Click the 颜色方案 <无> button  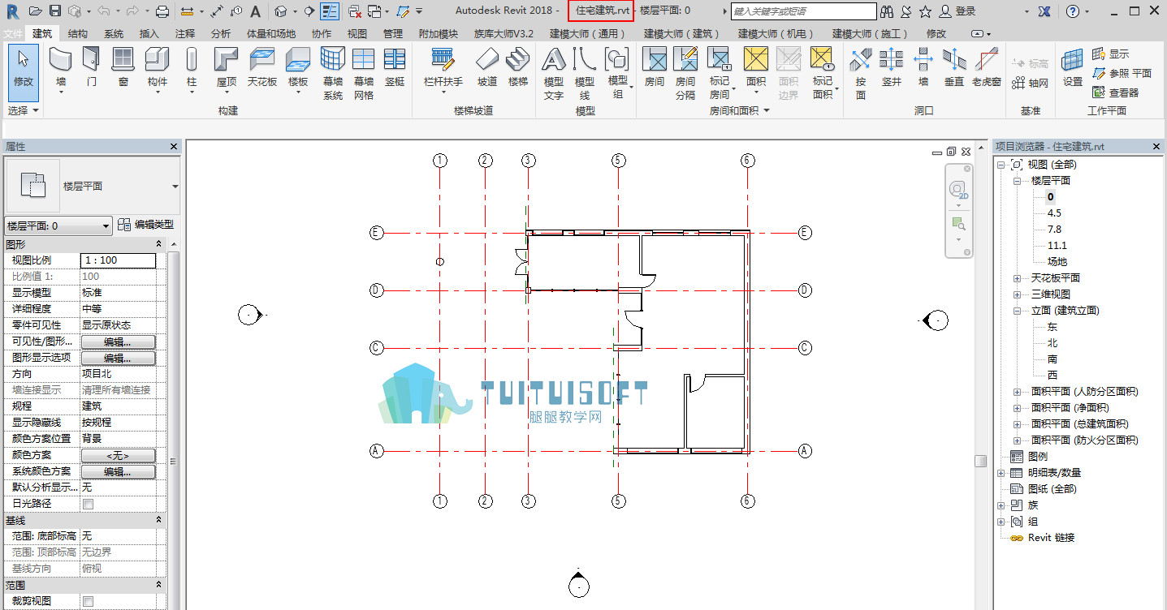tap(118, 455)
